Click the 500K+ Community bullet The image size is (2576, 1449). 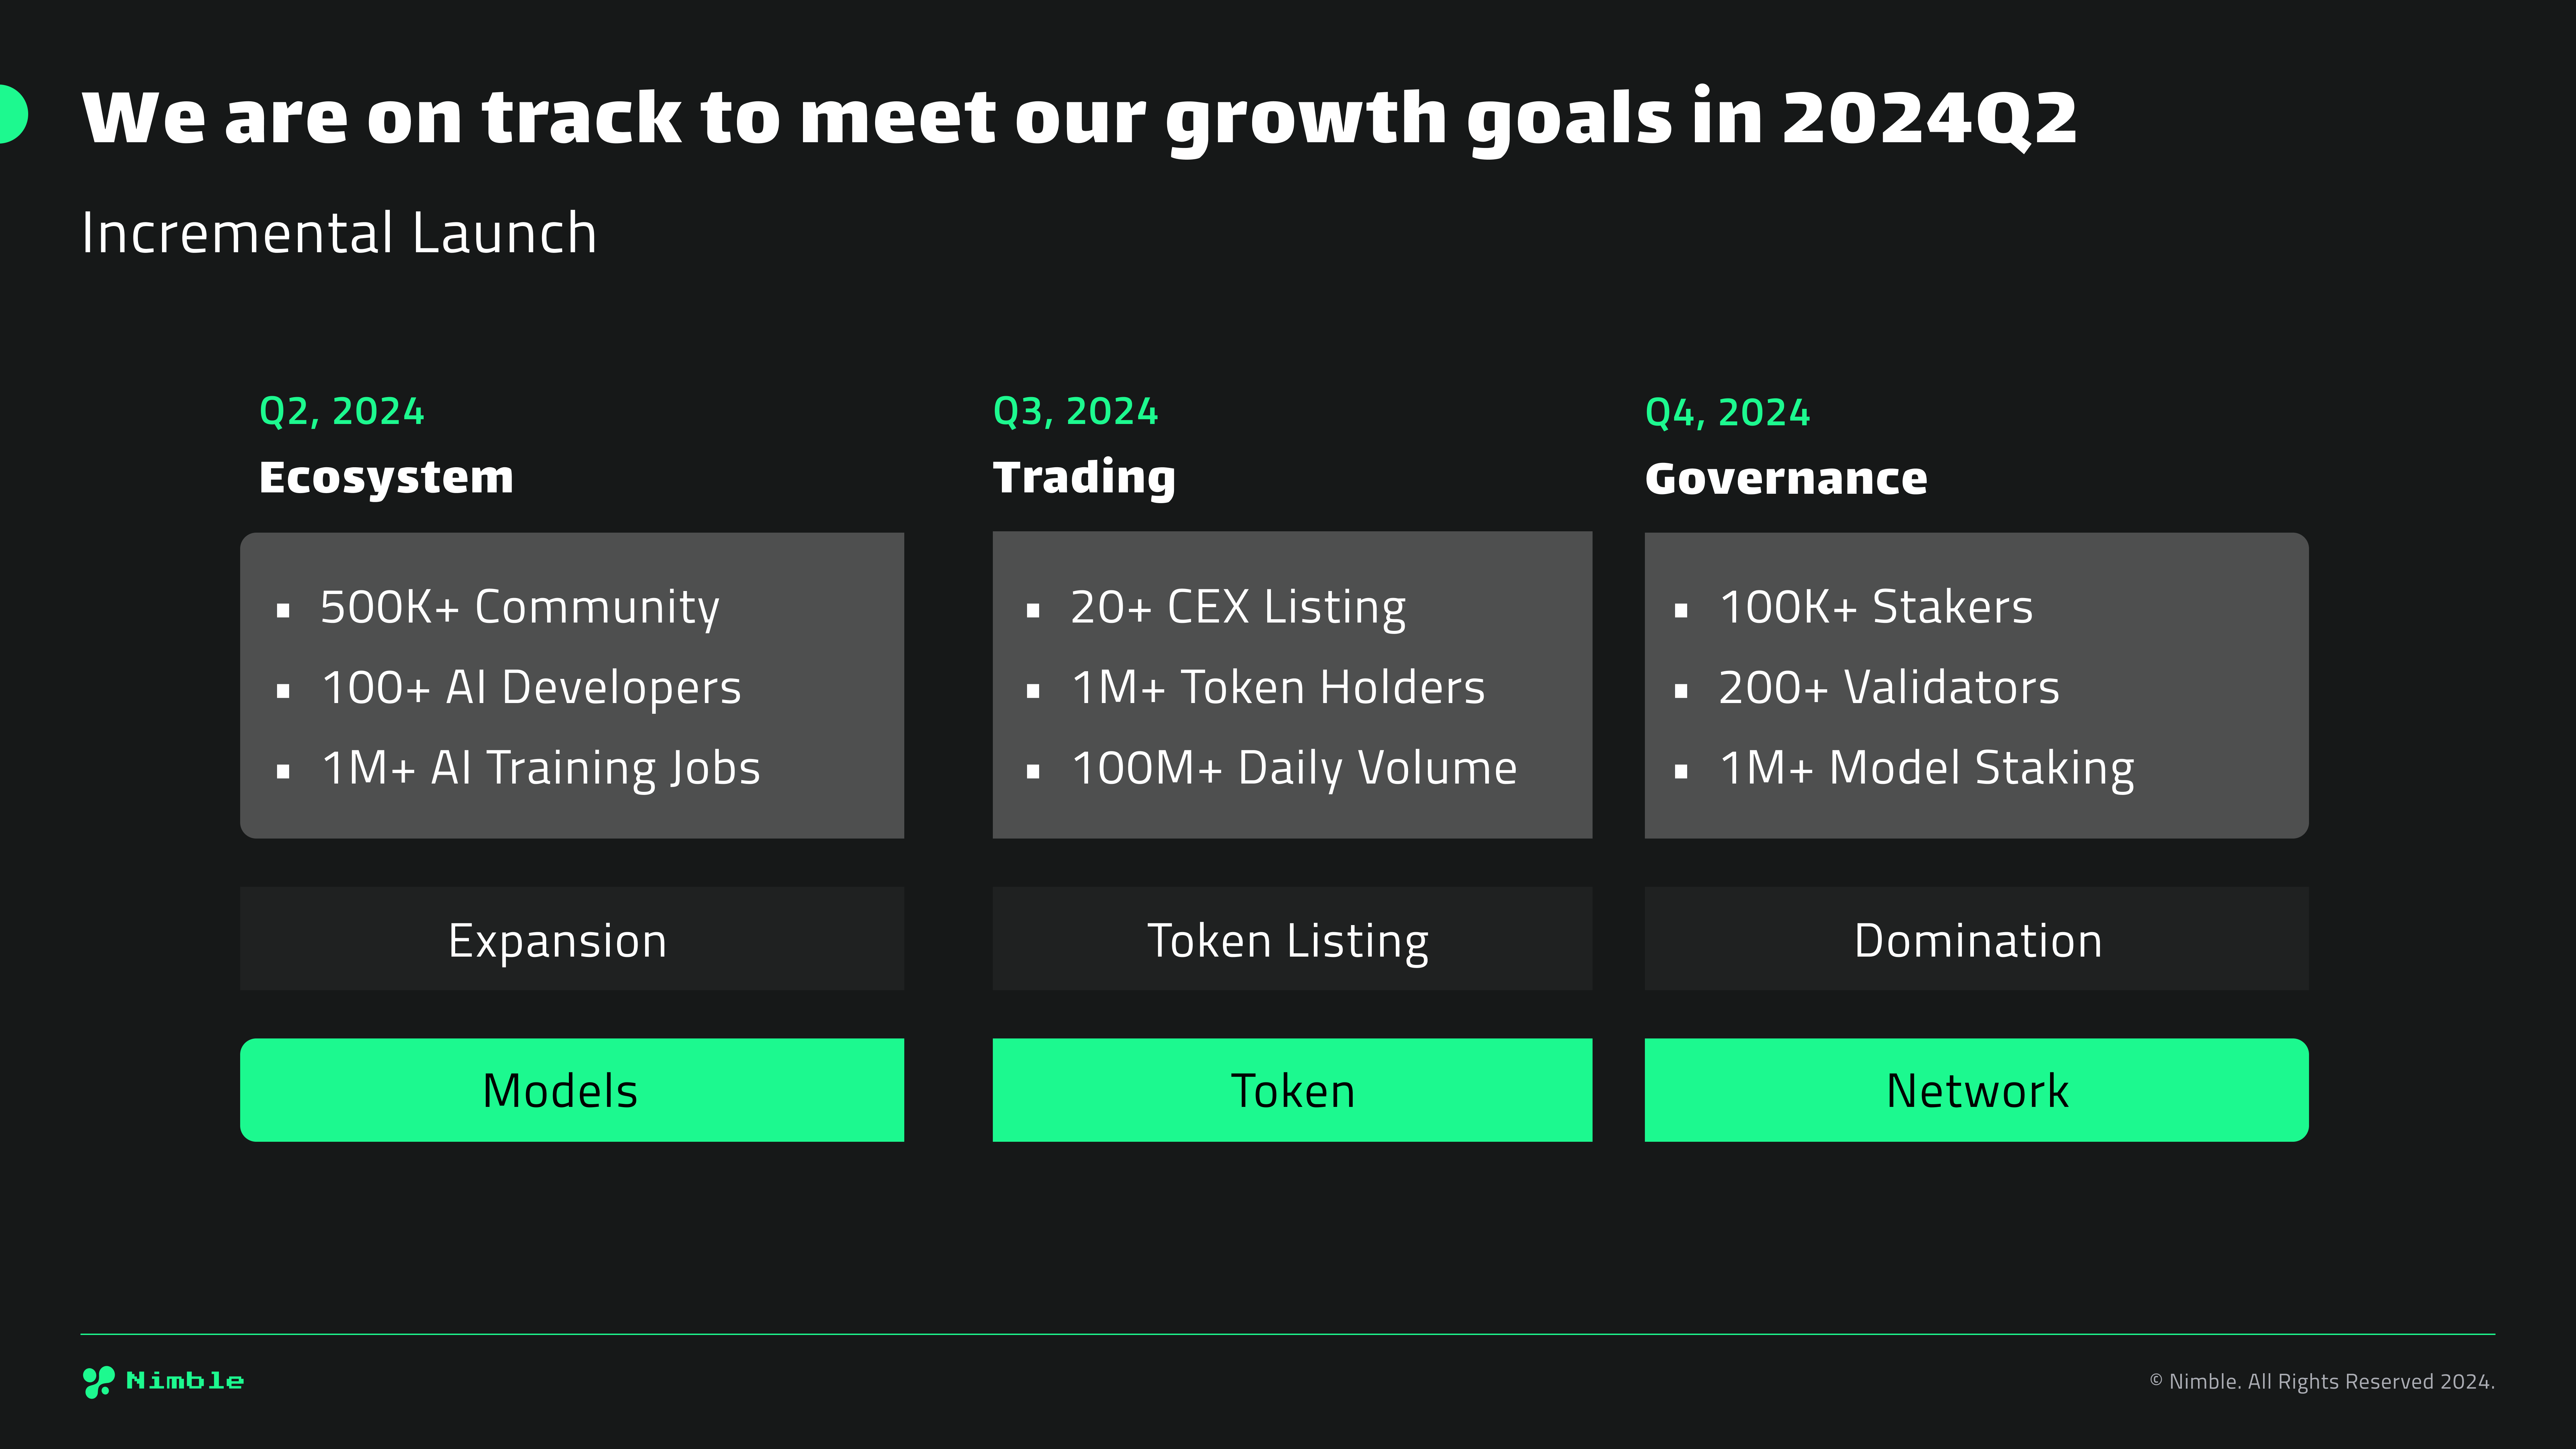click(519, 607)
